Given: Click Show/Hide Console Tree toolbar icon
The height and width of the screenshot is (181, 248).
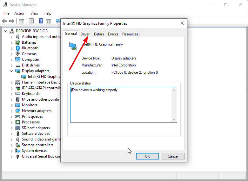Looking at the screenshot, I should [21, 21].
